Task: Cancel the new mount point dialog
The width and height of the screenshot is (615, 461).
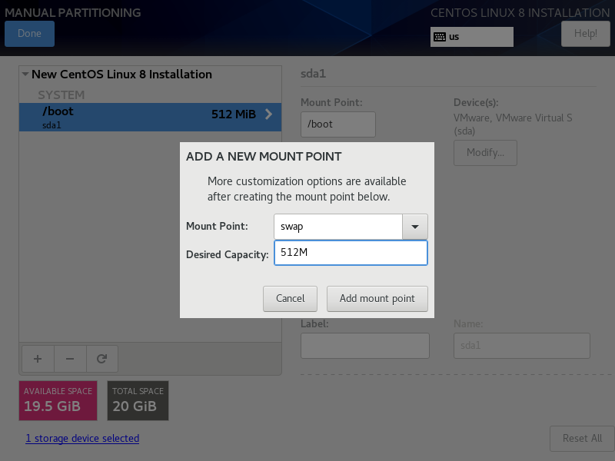Action: (290, 299)
